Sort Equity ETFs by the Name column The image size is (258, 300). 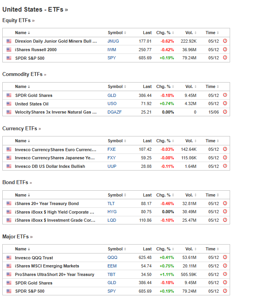pyautogui.click(x=23, y=33)
